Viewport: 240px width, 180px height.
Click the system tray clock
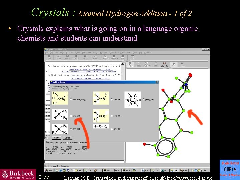(x=206, y=170)
